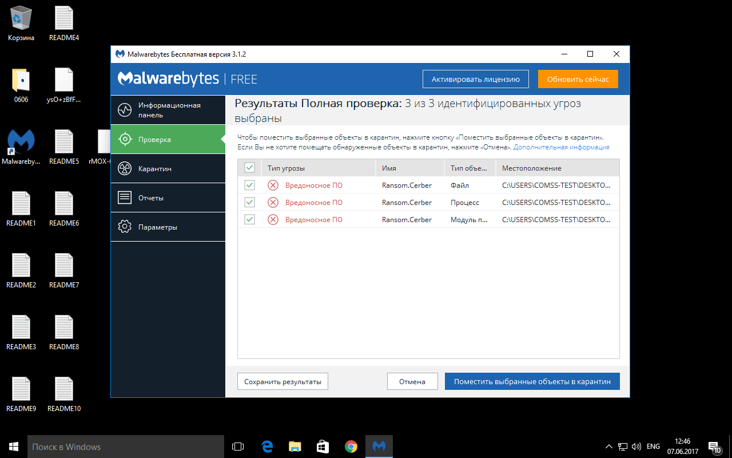
Task: Click Ransom.Cerber in the Модуль row
Action: click(x=407, y=219)
